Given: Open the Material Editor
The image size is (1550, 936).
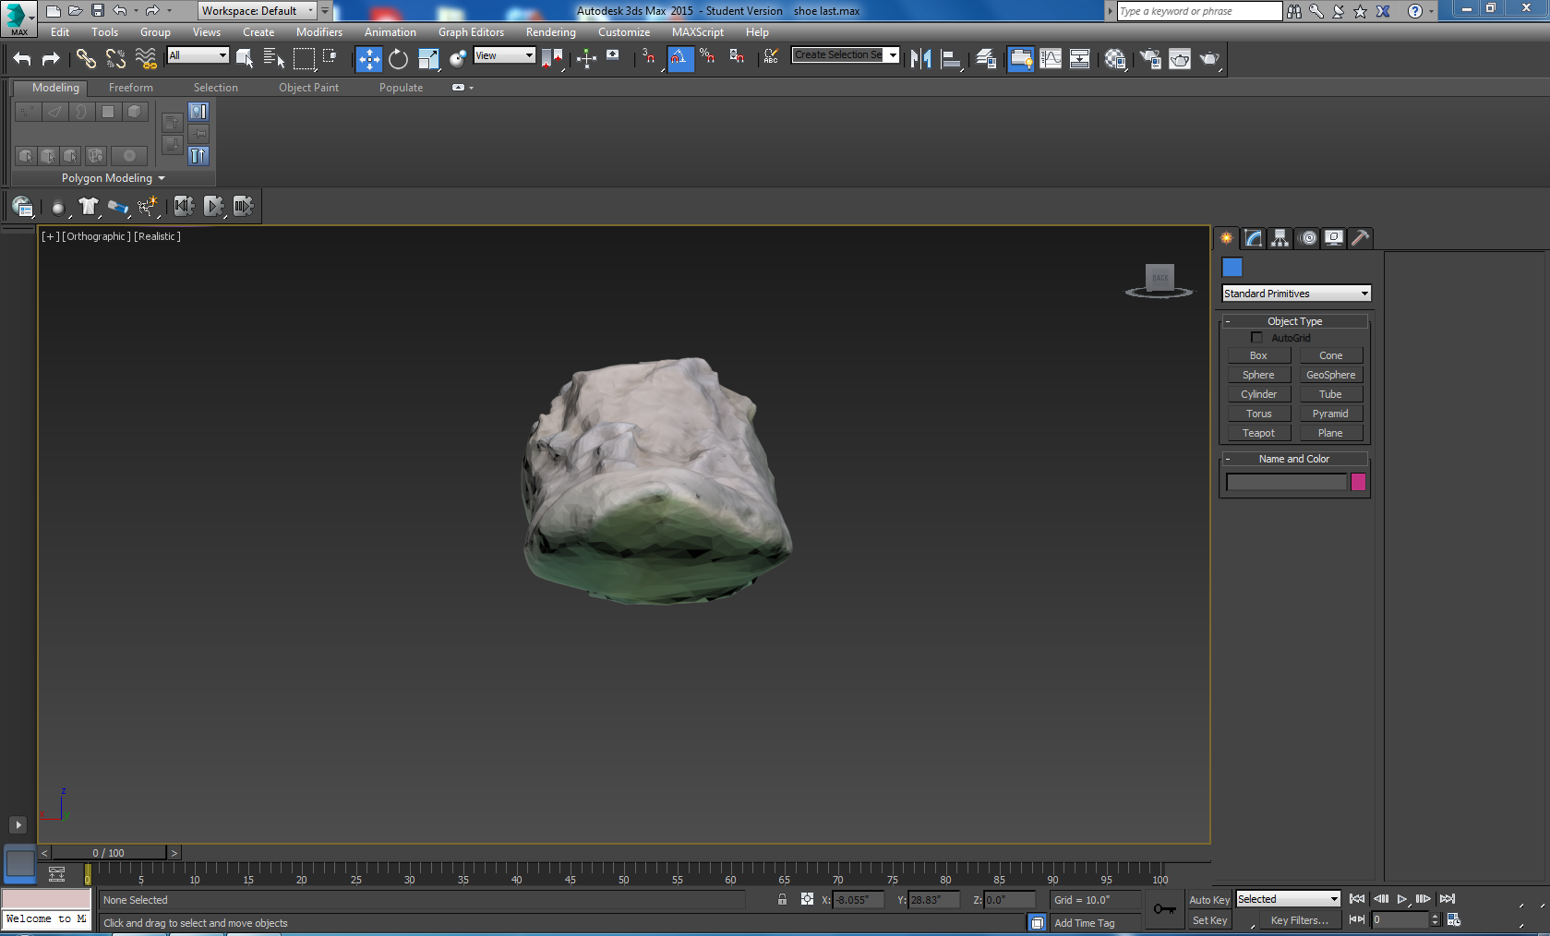Looking at the screenshot, I should [x=1115, y=59].
